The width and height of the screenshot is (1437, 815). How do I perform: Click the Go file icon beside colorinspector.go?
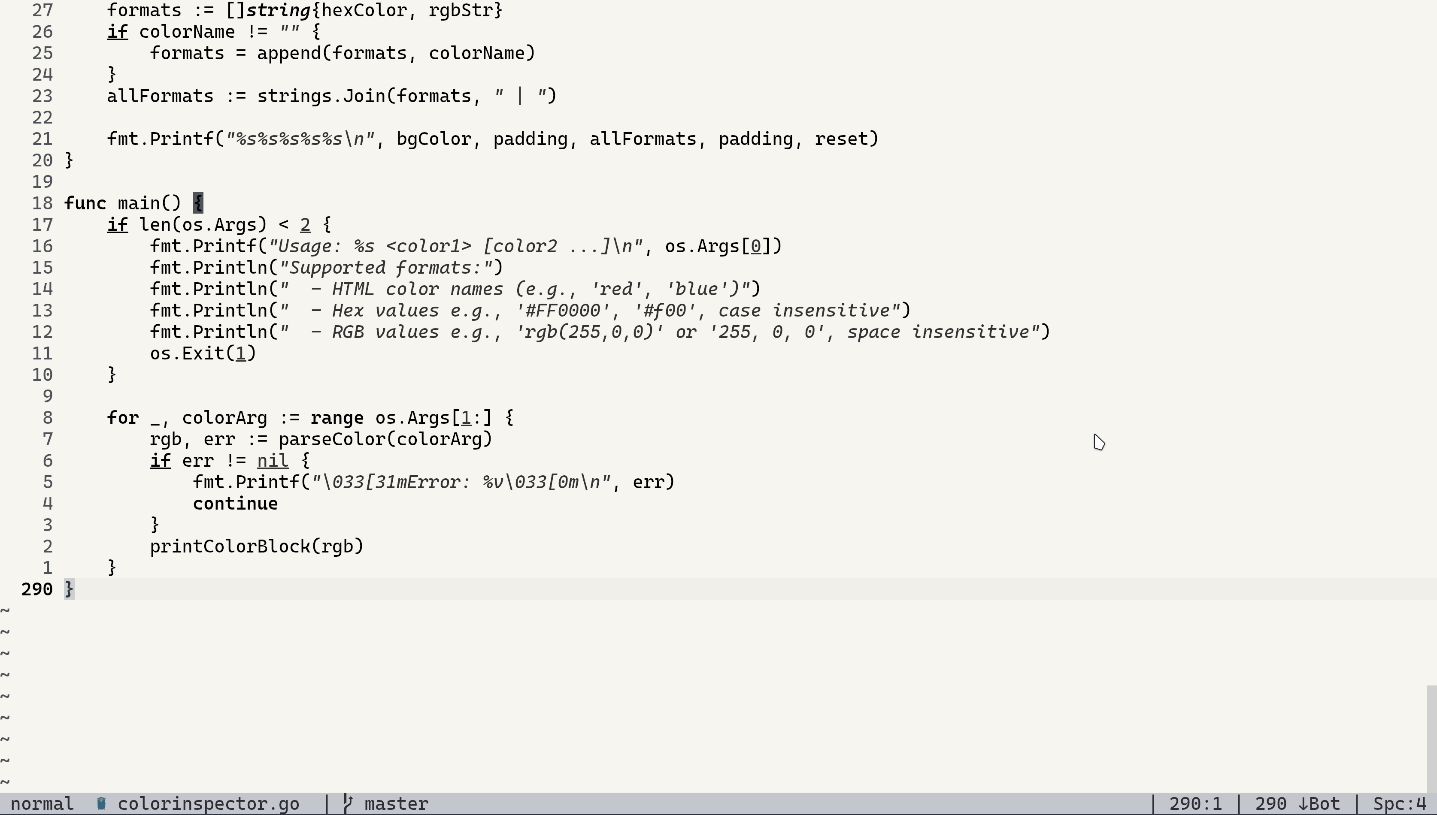101,804
